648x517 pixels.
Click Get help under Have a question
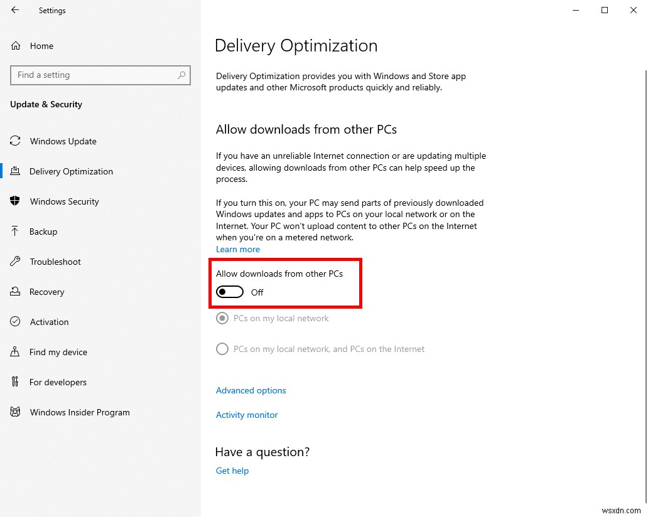[232, 471]
